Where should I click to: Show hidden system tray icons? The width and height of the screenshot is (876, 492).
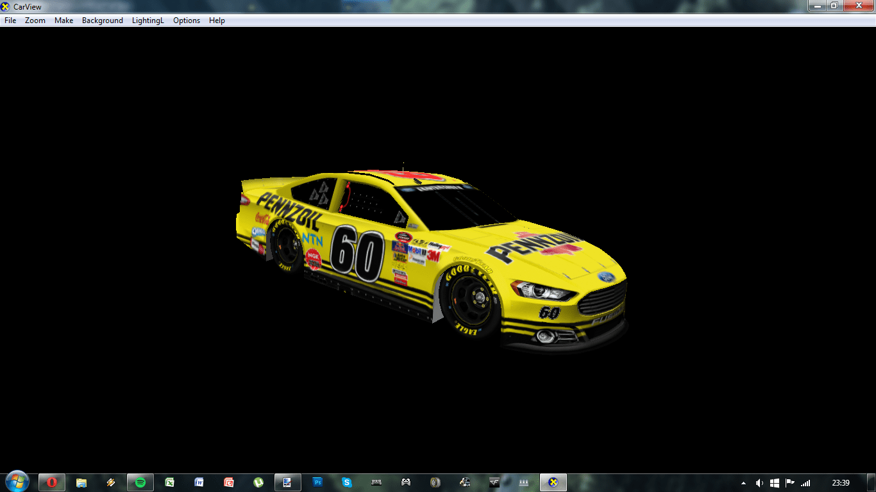[744, 483]
